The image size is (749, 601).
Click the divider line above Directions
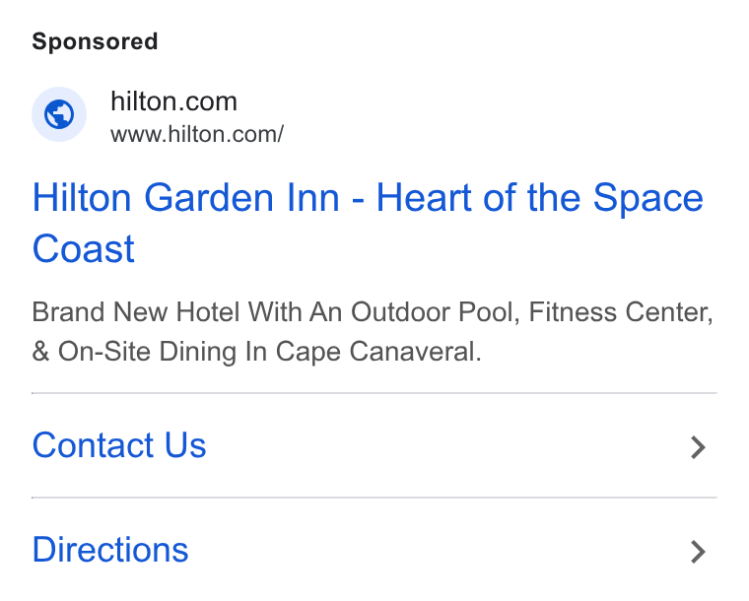pyautogui.click(x=374, y=498)
